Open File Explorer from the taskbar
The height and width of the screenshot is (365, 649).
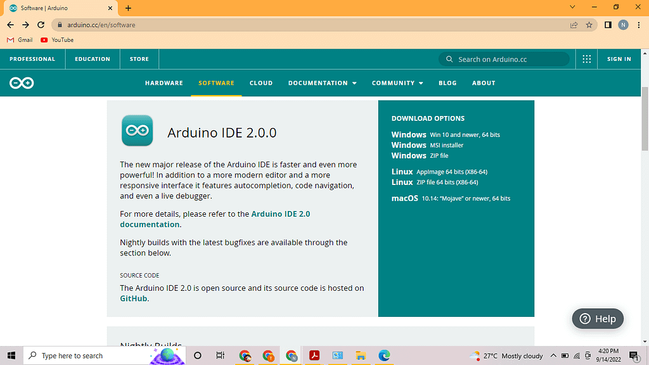pos(360,355)
